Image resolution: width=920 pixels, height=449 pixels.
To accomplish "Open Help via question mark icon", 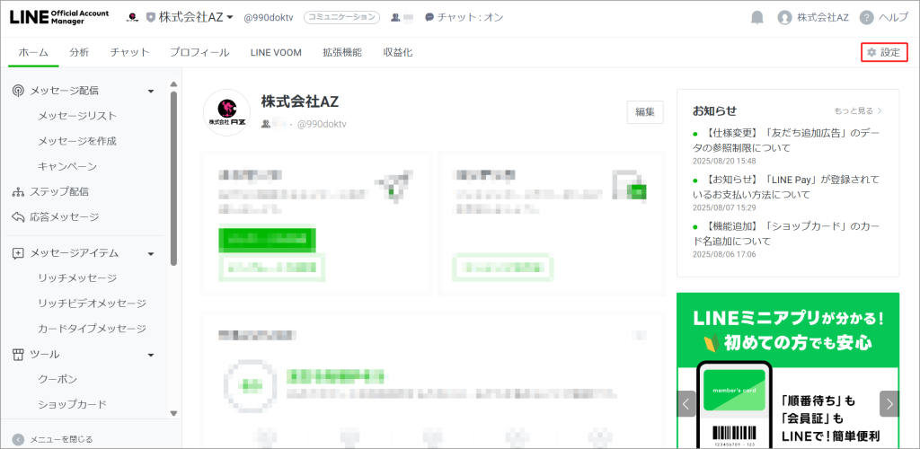I will (866, 17).
